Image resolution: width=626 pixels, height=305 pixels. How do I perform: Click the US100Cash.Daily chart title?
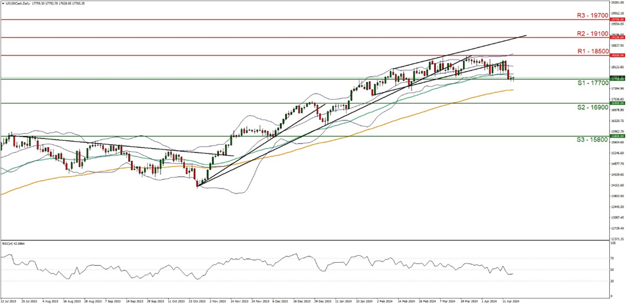[19, 3]
